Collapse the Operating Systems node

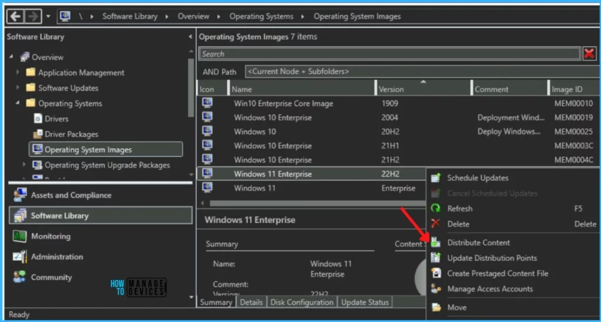tap(17, 103)
